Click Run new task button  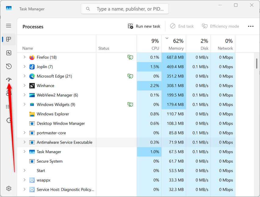coord(144,26)
